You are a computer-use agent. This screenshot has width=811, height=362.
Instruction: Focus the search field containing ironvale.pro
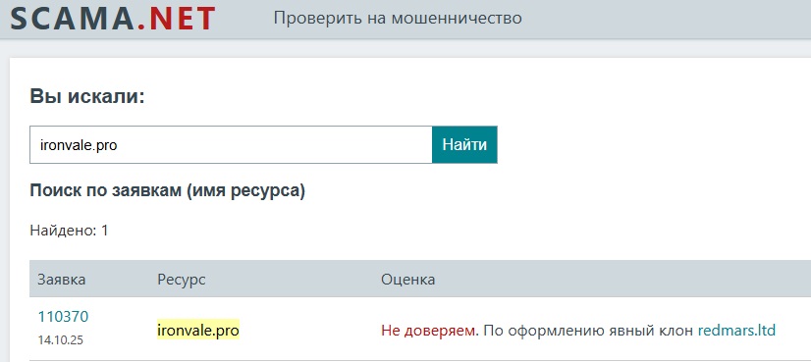pyautogui.click(x=231, y=145)
